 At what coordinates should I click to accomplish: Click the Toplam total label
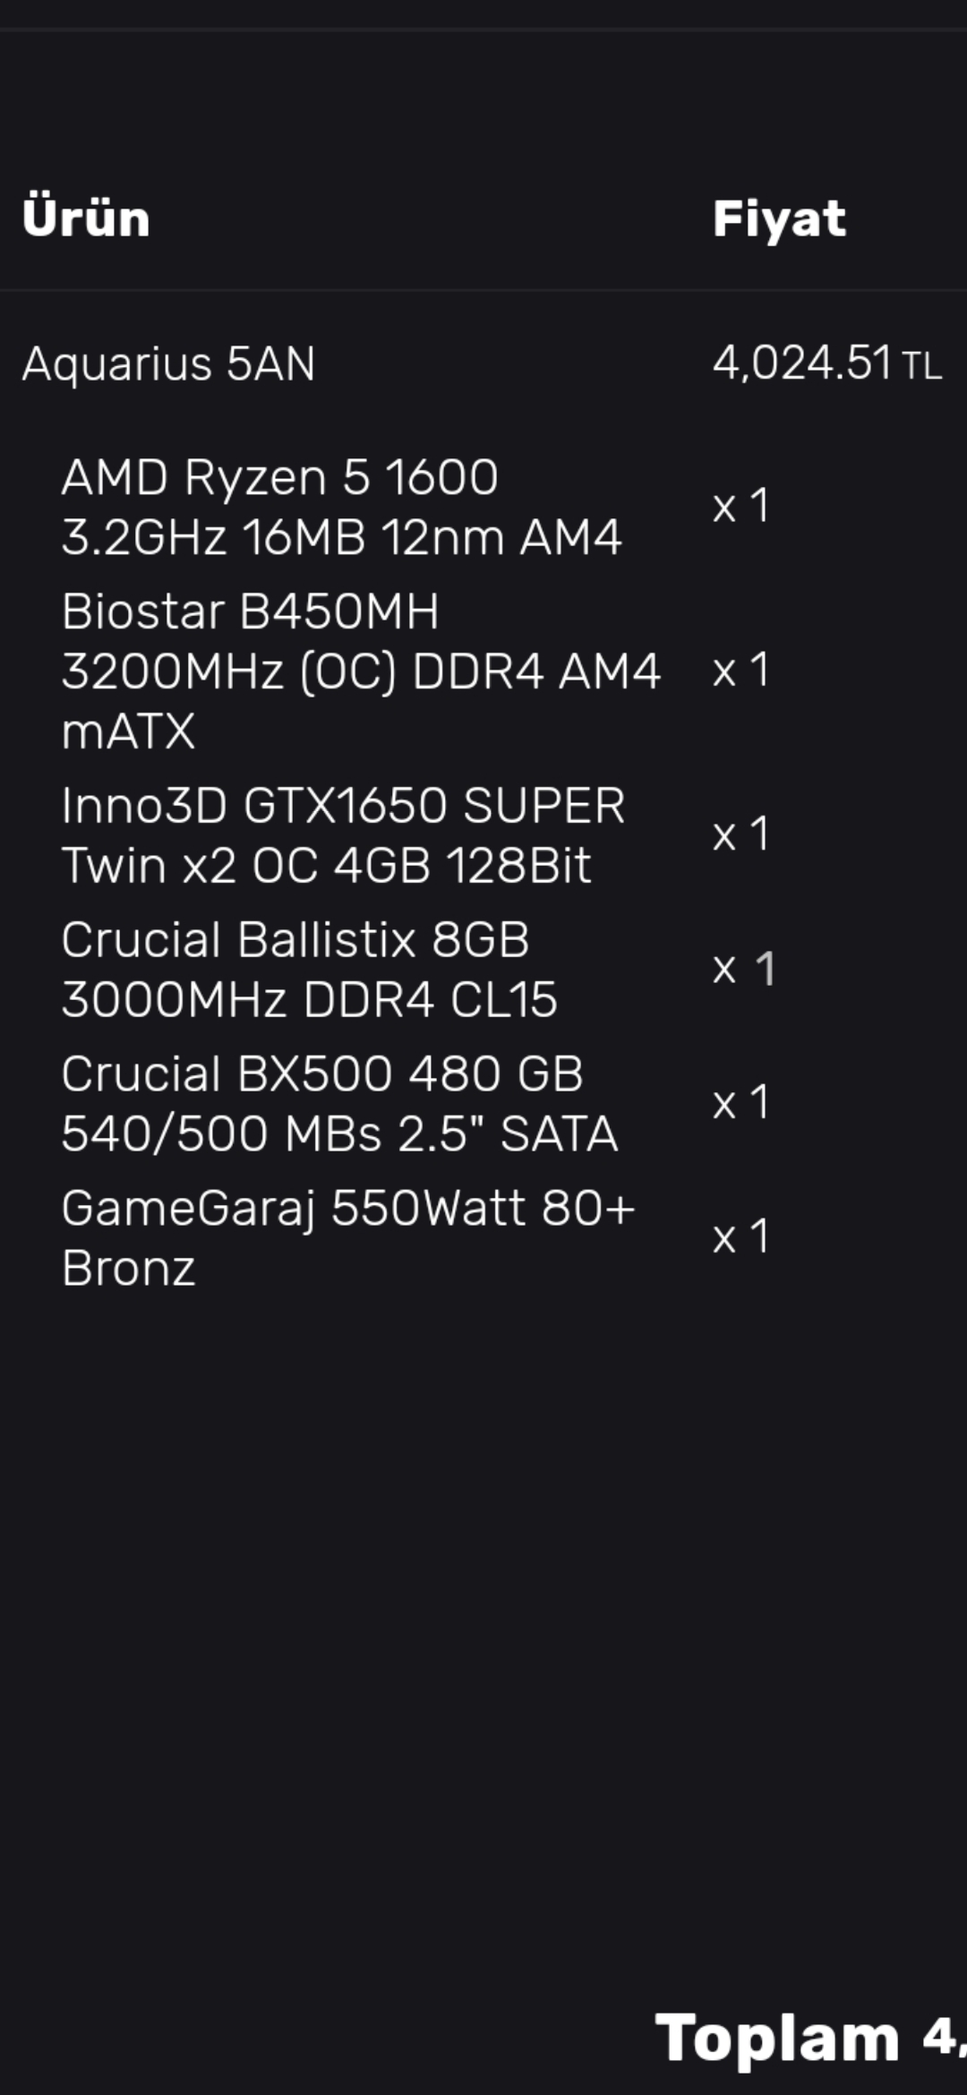pyautogui.click(x=777, y=2038)
